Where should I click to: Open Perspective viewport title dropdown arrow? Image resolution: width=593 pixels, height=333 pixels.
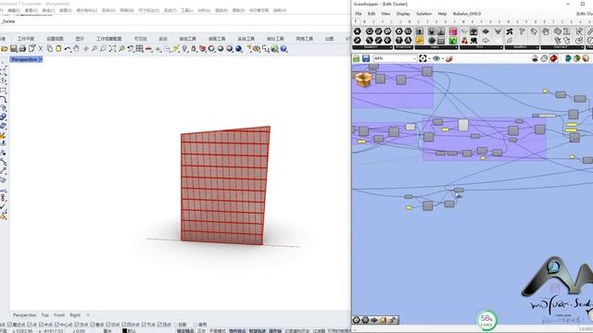point(41,59)
